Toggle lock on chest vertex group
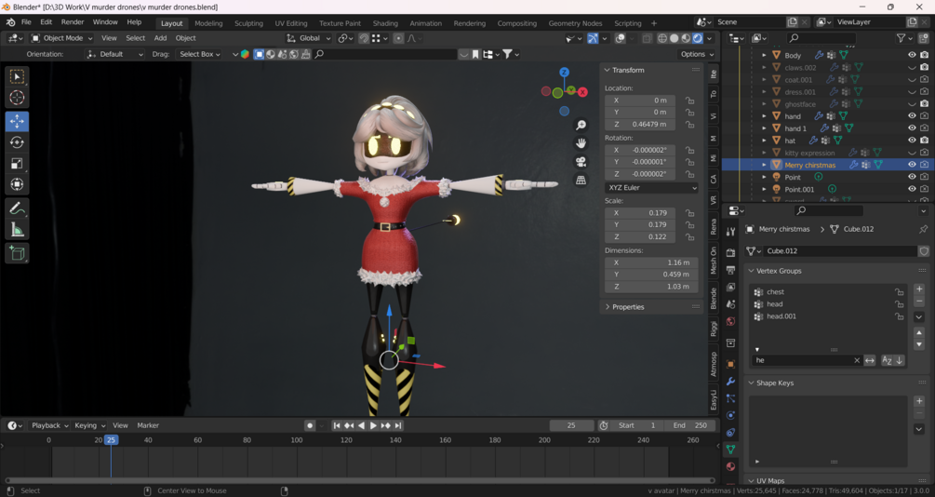 point(899,291)
